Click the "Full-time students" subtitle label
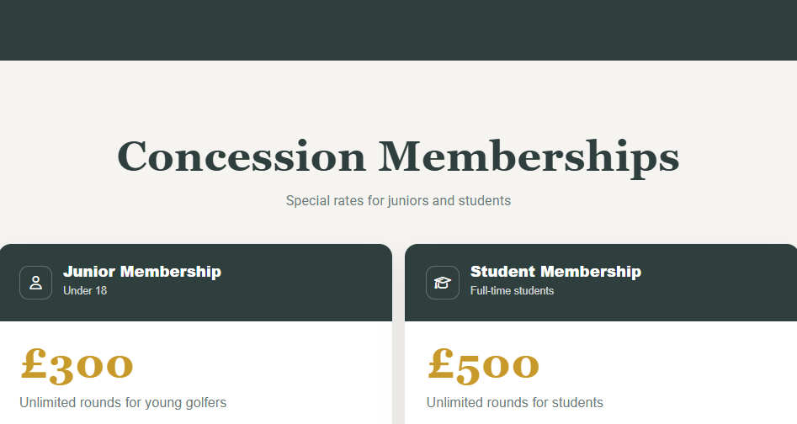Viewport: 797px width, 424px height. (512, 290)
